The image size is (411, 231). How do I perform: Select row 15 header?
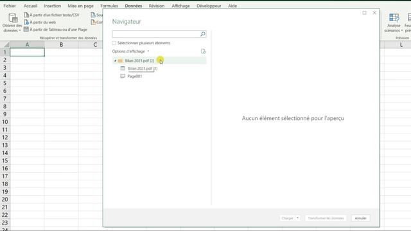click(4, 161)
